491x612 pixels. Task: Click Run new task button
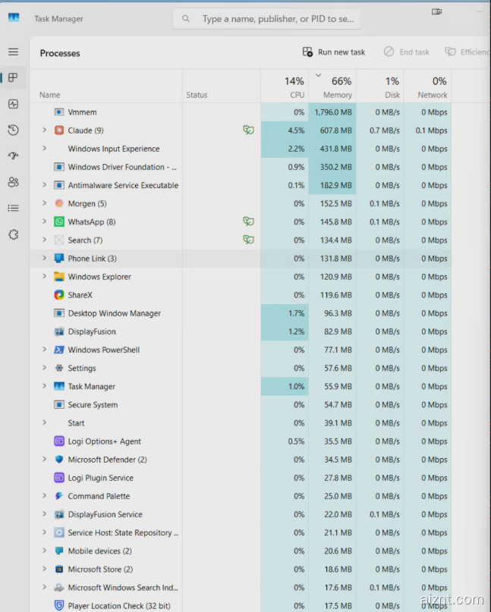[x=334, y=52]
